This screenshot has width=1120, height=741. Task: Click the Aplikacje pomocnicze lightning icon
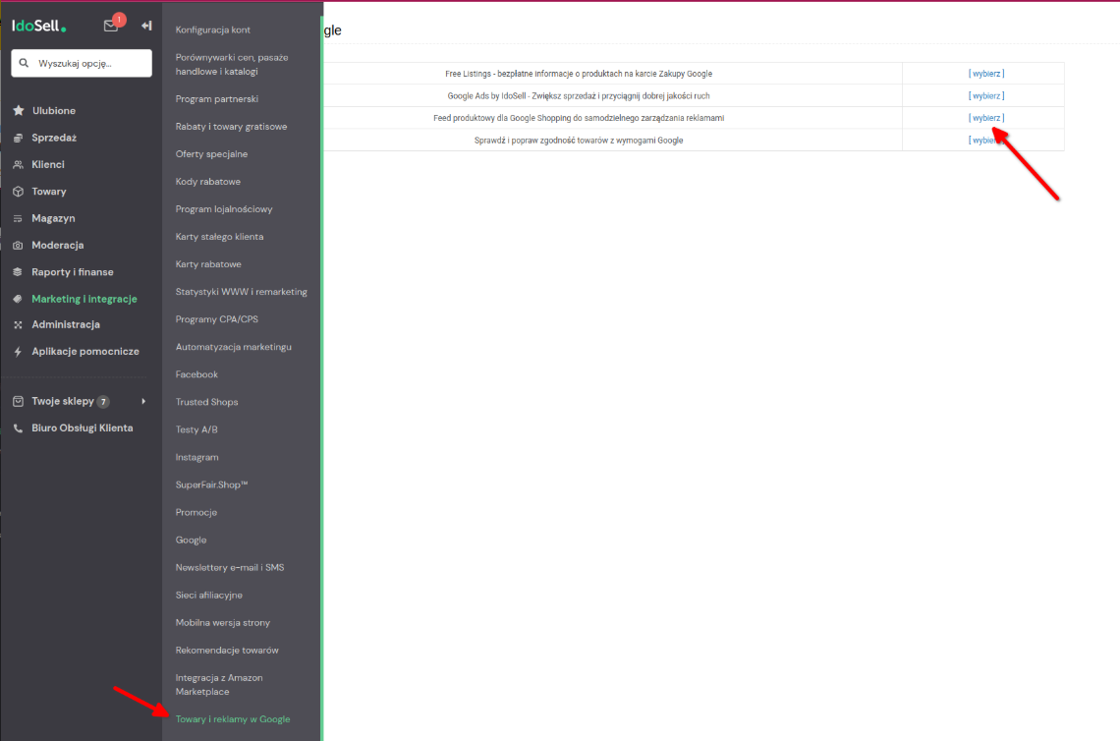[x=18, y=352]
